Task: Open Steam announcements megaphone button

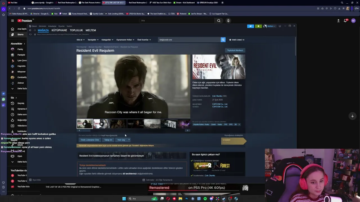Action: click(250, 26)
